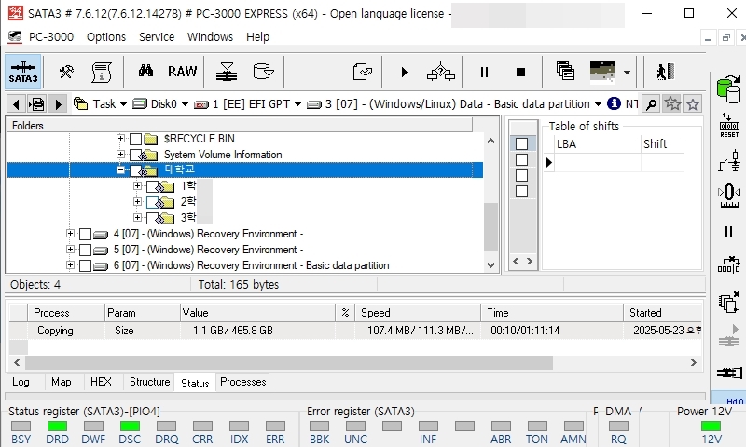Click the exit running-man icon
The image size is (746, 447).
point(666,72)
